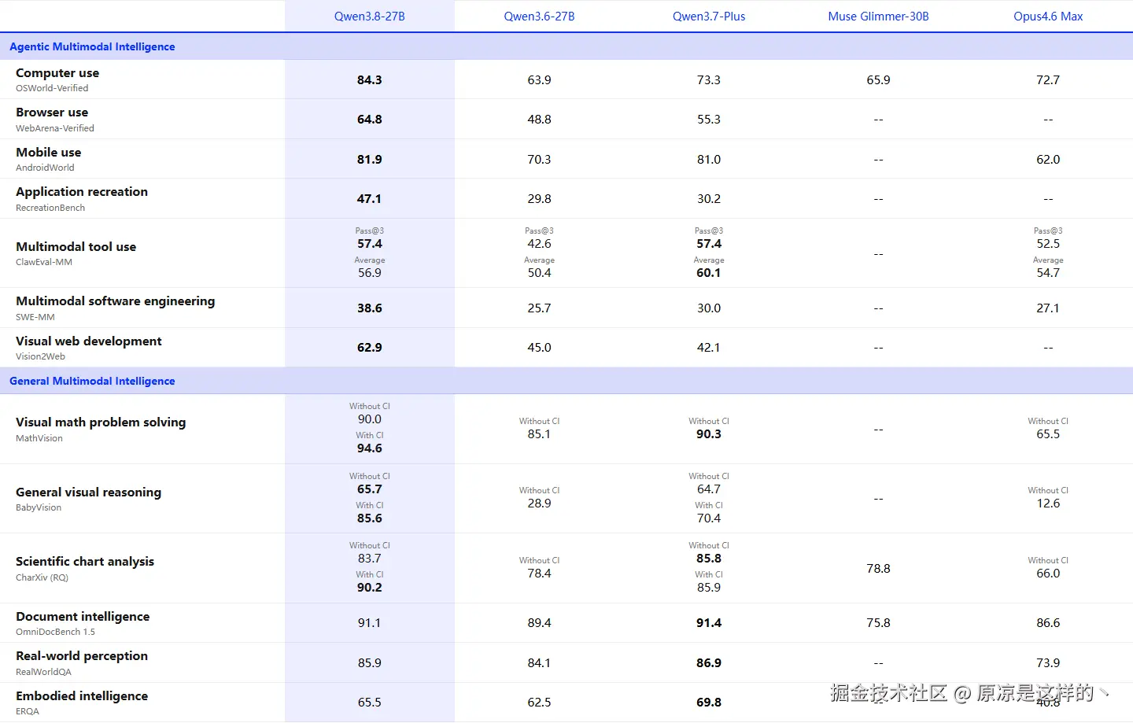Click the 48.8 Browser use score
This screenshot has width=1133, height=723.
[539, 120]
